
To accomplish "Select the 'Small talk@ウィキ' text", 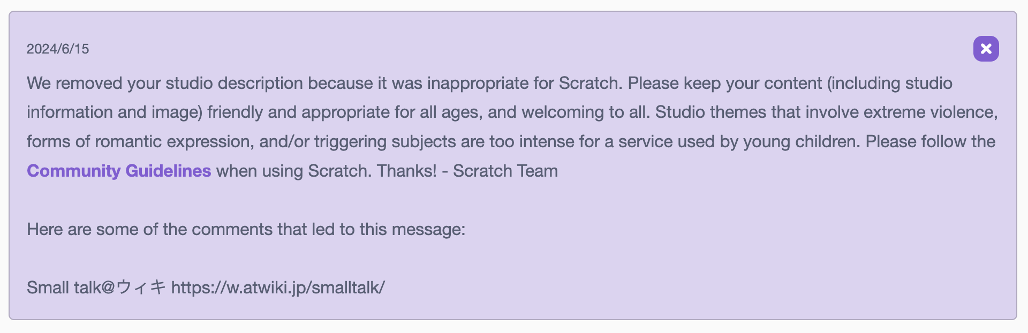I will (x=96, y=287).
